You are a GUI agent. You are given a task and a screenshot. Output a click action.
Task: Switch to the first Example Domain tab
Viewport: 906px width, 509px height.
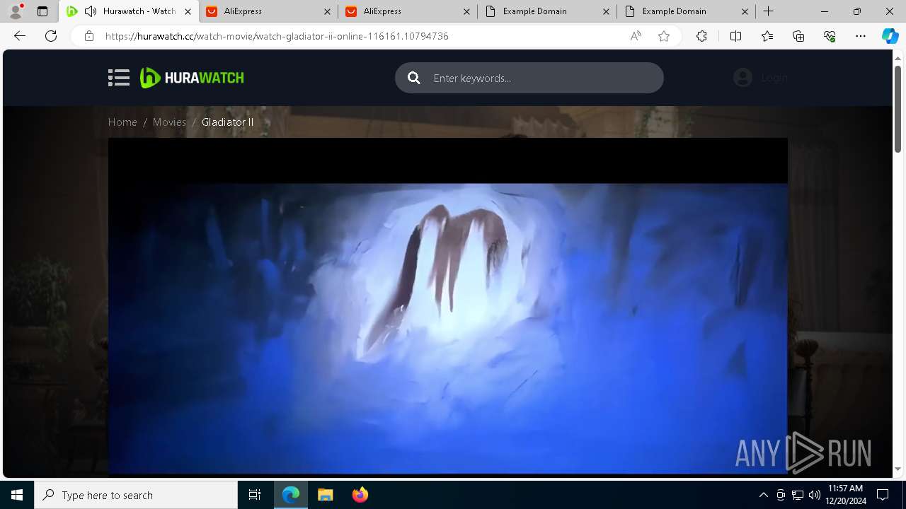(x=548, y=11)
